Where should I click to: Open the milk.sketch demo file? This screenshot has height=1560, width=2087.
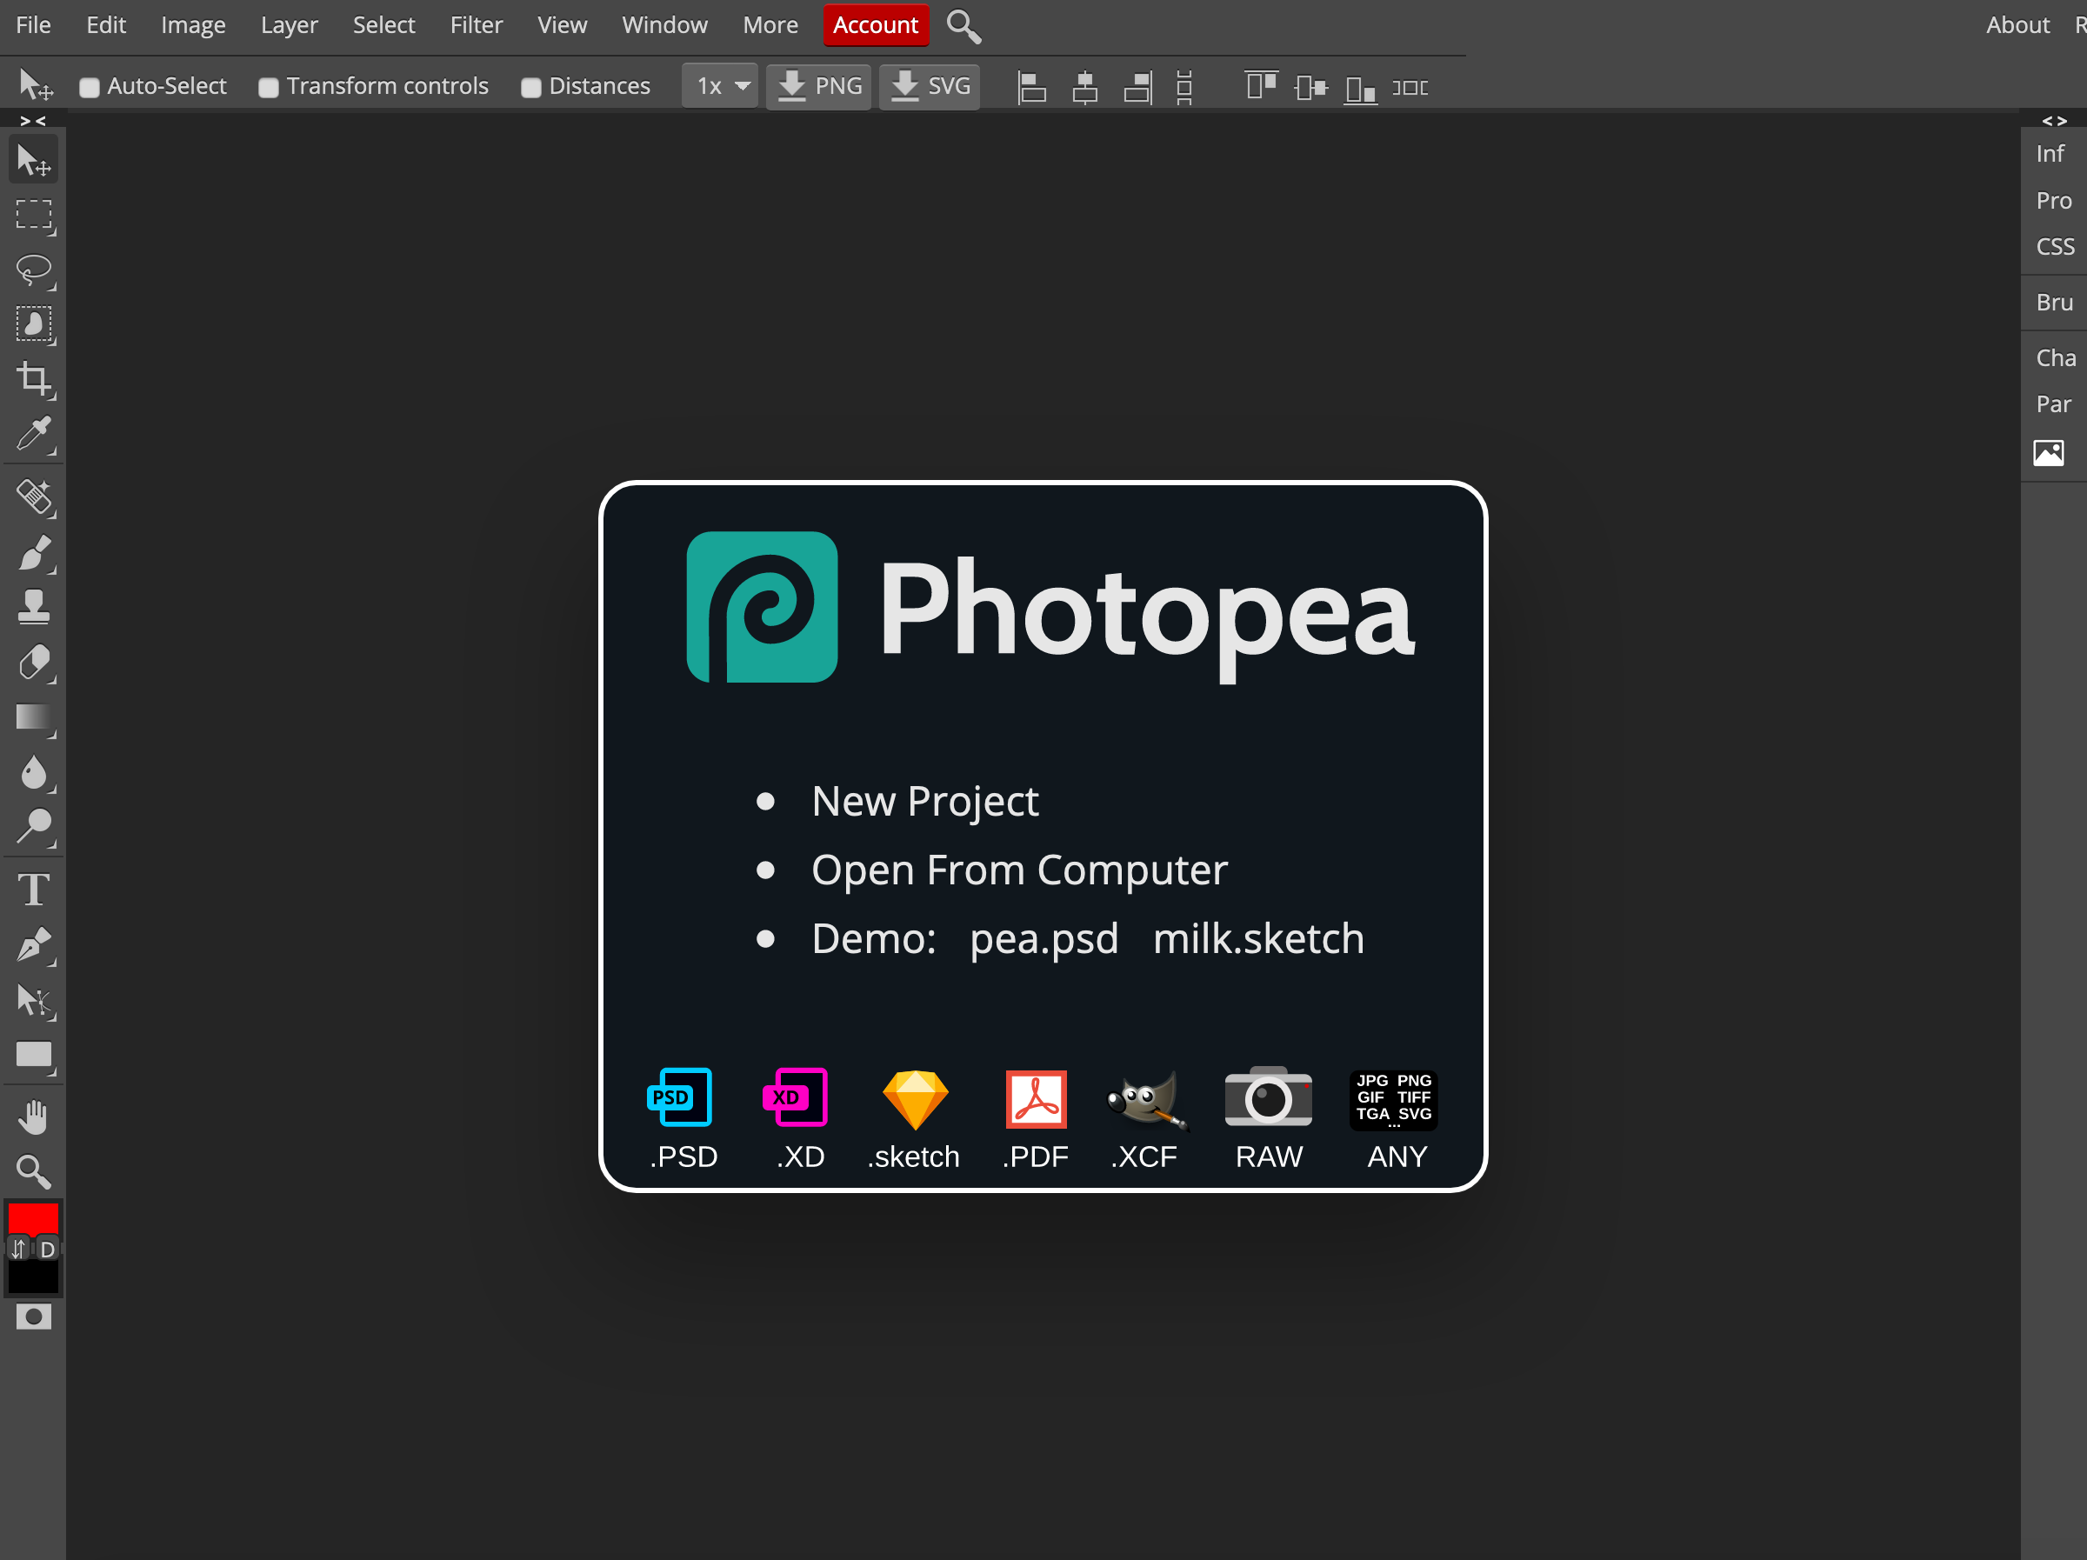pos(1258,939)
